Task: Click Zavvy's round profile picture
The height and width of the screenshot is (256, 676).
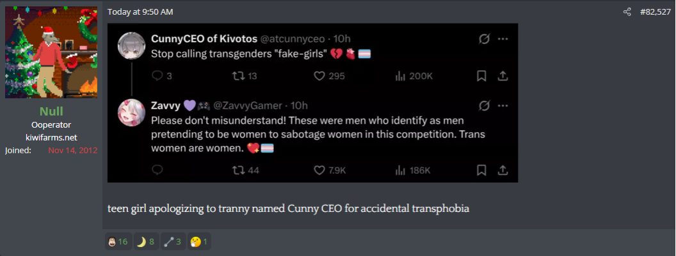Action: (130, 112)
